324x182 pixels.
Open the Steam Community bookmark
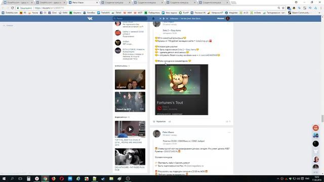(x=298, y=13)
